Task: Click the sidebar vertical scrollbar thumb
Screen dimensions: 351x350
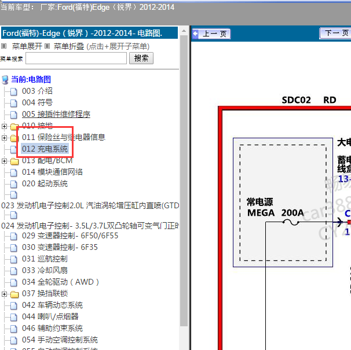Action: [184, 180]
